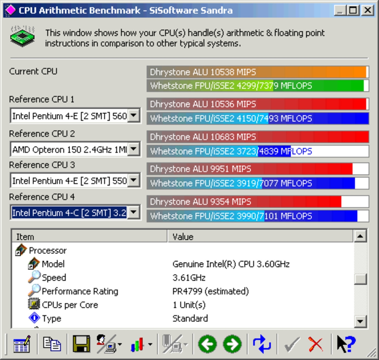379x360 pixels.
Task: Click the list scroll up arrow
Action: click(x=360, y=236)
